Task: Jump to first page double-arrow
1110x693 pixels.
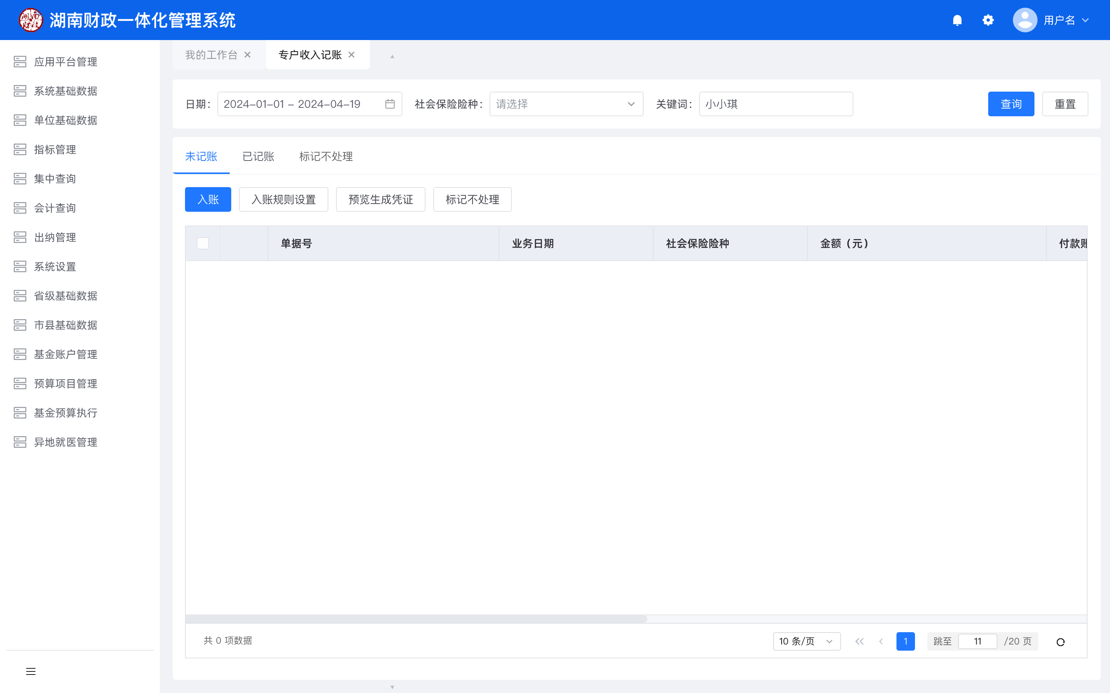Action: pos(859,641)
